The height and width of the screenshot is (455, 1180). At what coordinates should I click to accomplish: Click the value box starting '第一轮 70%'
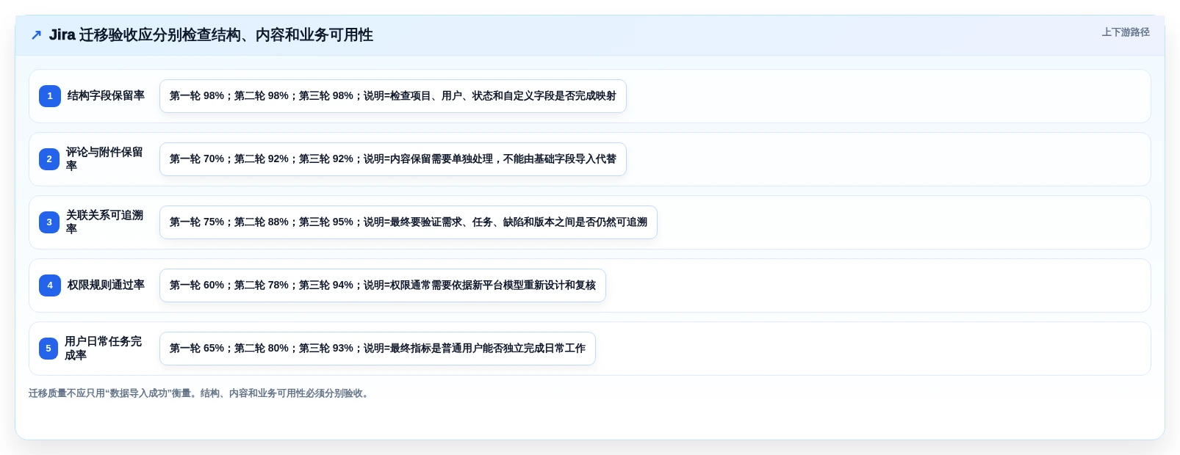click(393, 159)
